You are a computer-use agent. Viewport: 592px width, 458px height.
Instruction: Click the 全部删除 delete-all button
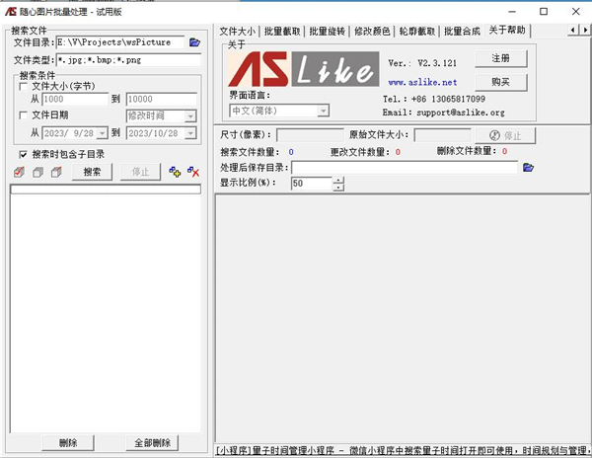(152, 442)
